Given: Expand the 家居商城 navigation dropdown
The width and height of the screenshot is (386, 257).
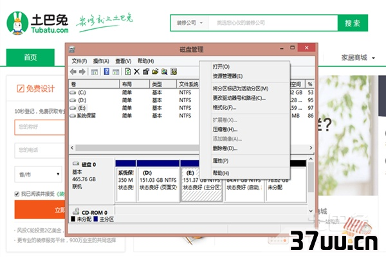Looking at the screenshot, I should tap(358, 58).
